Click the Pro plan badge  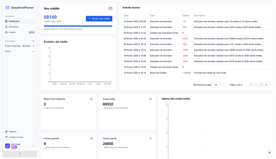click(14, 147)
